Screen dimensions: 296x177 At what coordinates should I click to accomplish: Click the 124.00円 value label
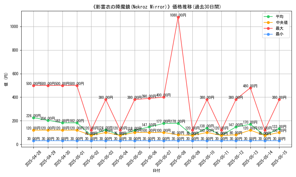click(106, 128)
